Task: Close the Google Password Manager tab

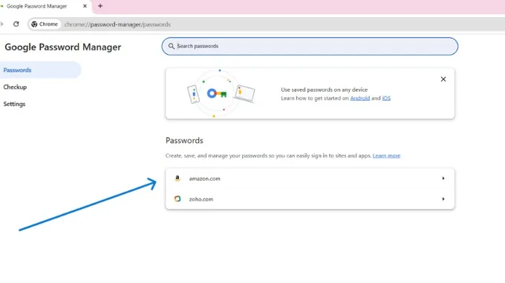Action: tap(85, 6)
